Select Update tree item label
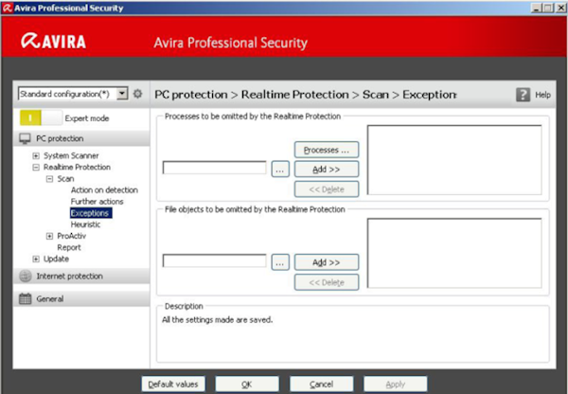This screenshot has height=394, width=568. point(56,259)
